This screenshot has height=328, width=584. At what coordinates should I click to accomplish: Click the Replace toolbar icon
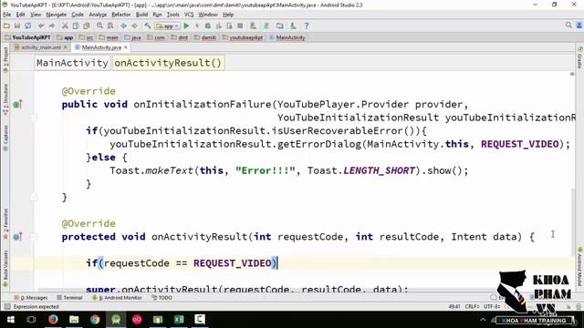coord(110,26)
